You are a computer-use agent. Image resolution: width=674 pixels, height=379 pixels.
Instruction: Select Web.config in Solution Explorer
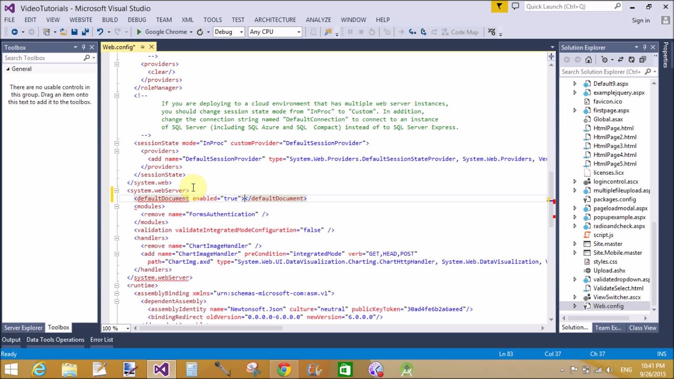(x=608, y=306)
